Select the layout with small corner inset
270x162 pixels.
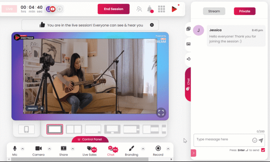point(93,129)
